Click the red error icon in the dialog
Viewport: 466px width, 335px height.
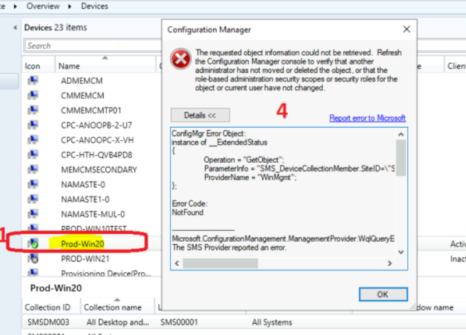tap(181, 58)
